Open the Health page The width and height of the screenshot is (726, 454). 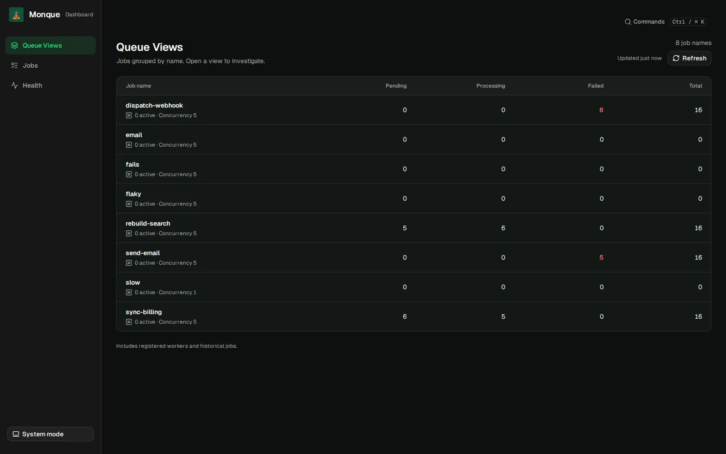point(50,85)
